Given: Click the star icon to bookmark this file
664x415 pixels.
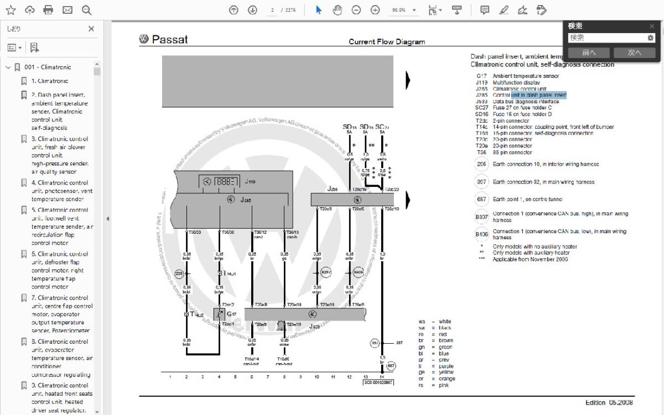Looking at the screenshot, I should (11, 10).
